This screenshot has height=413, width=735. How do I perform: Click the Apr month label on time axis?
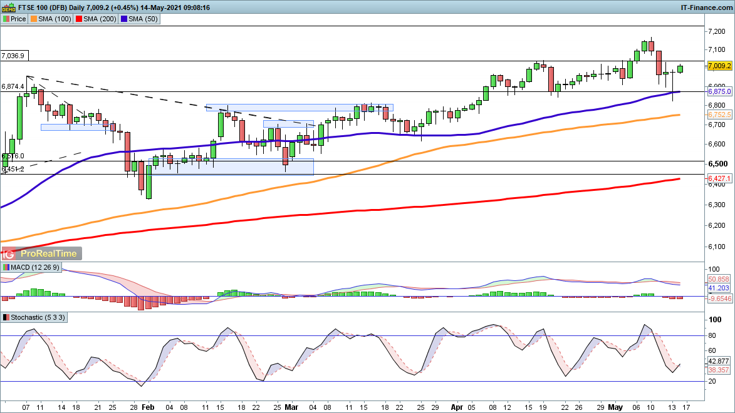[457, 405]
